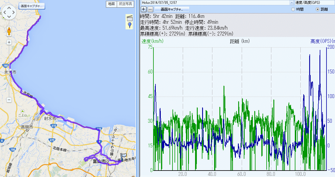Zoom out the map with minus button

pos(9,100)
